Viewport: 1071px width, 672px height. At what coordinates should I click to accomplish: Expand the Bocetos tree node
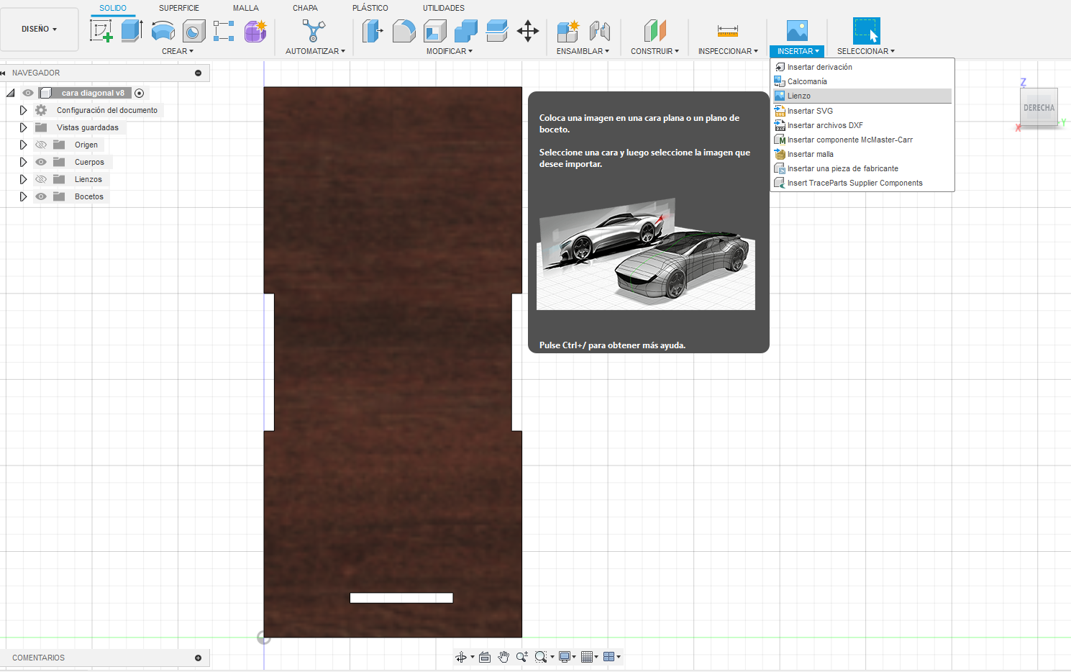[23, 196]
